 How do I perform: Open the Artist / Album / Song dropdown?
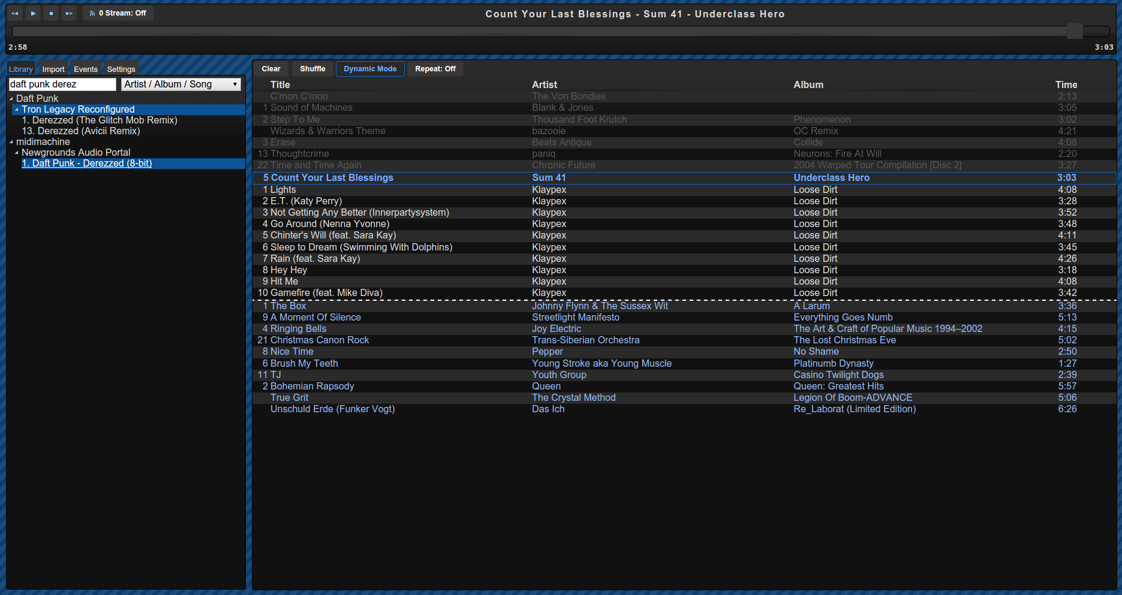tap(181, 84)
